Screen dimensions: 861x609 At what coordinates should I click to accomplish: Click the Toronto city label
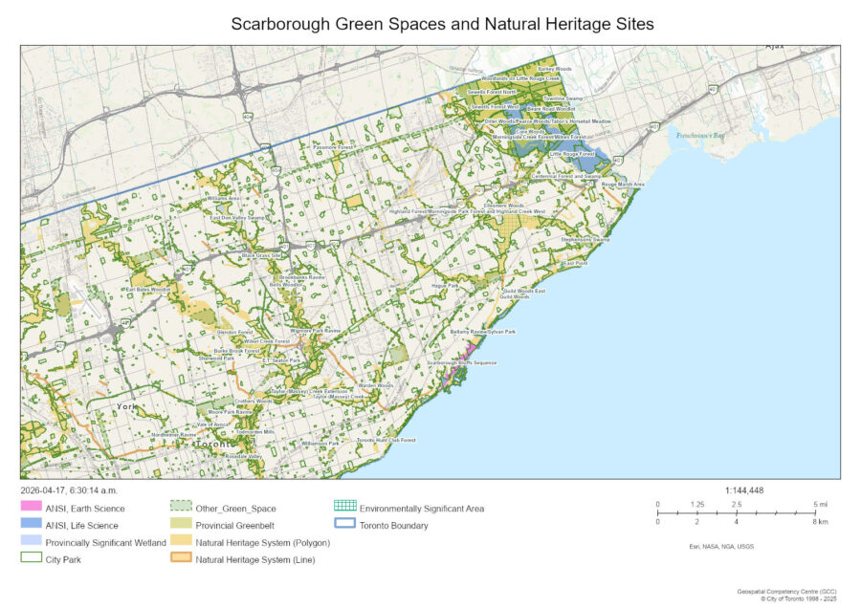[x=214, y=445]
